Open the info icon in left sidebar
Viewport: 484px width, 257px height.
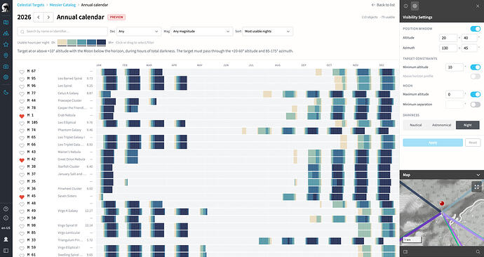[x=6, y=218]
